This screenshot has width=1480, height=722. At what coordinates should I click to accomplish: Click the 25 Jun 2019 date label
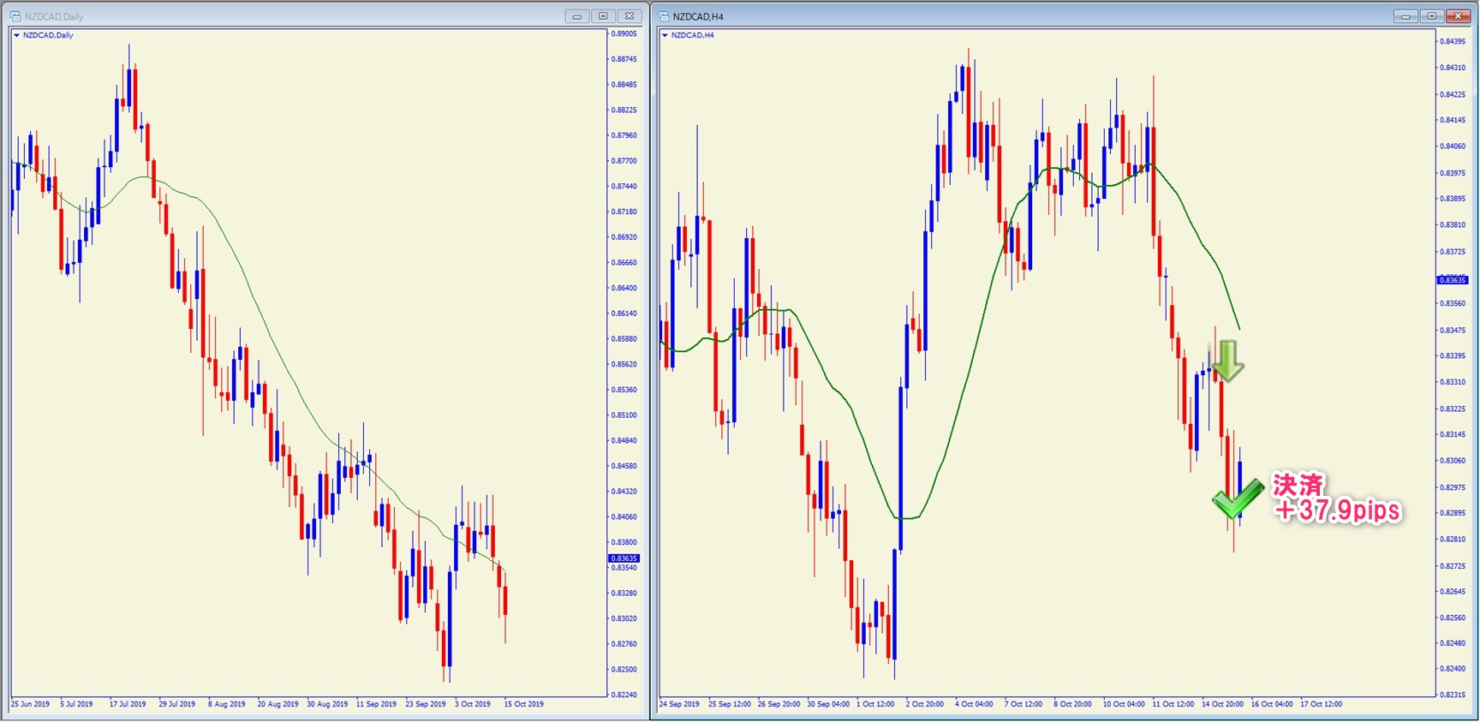30,704
